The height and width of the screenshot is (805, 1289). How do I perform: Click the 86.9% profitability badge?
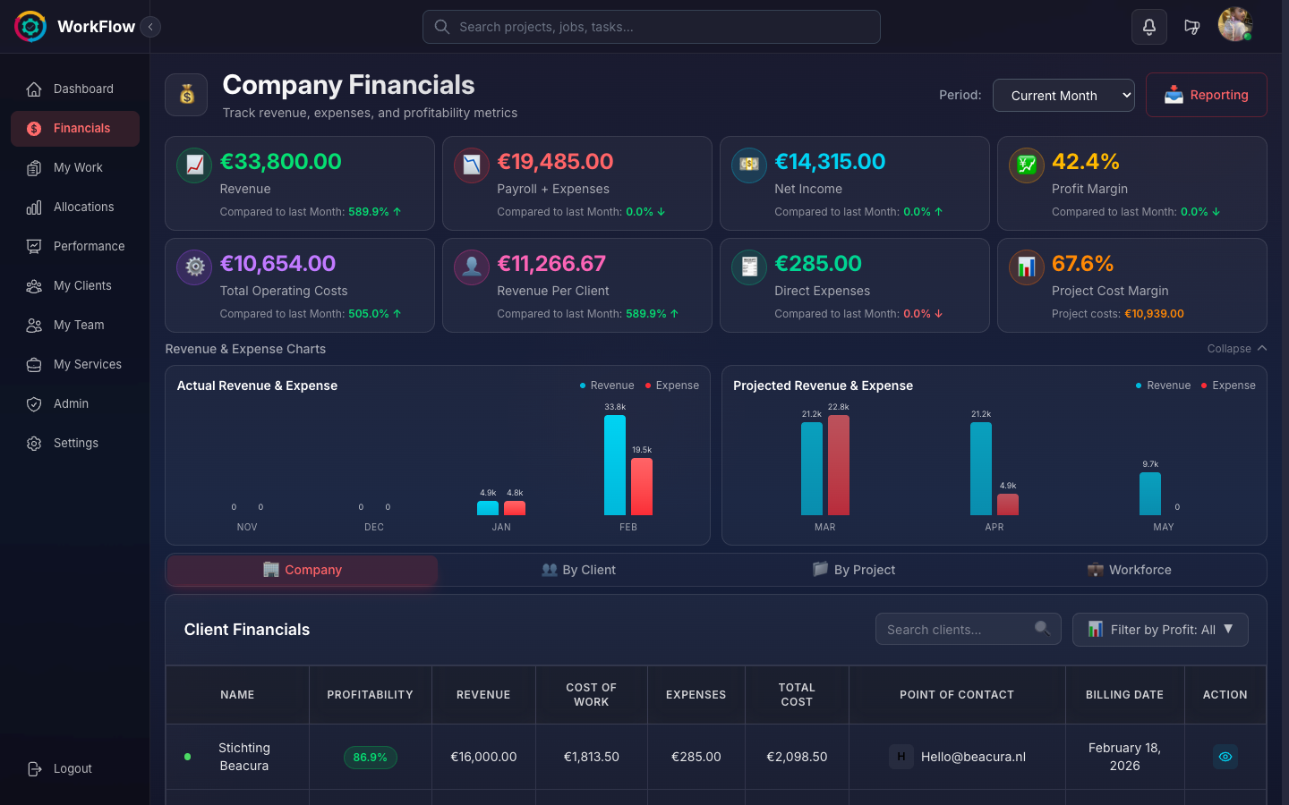[370, 757]
